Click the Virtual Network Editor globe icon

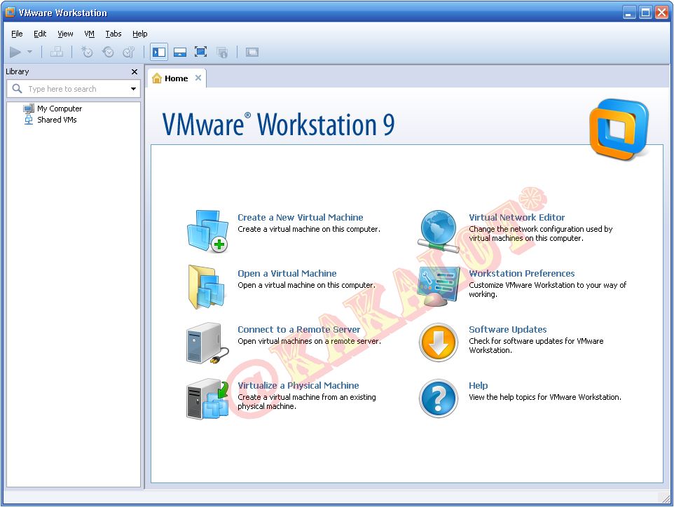click(438, 231)
